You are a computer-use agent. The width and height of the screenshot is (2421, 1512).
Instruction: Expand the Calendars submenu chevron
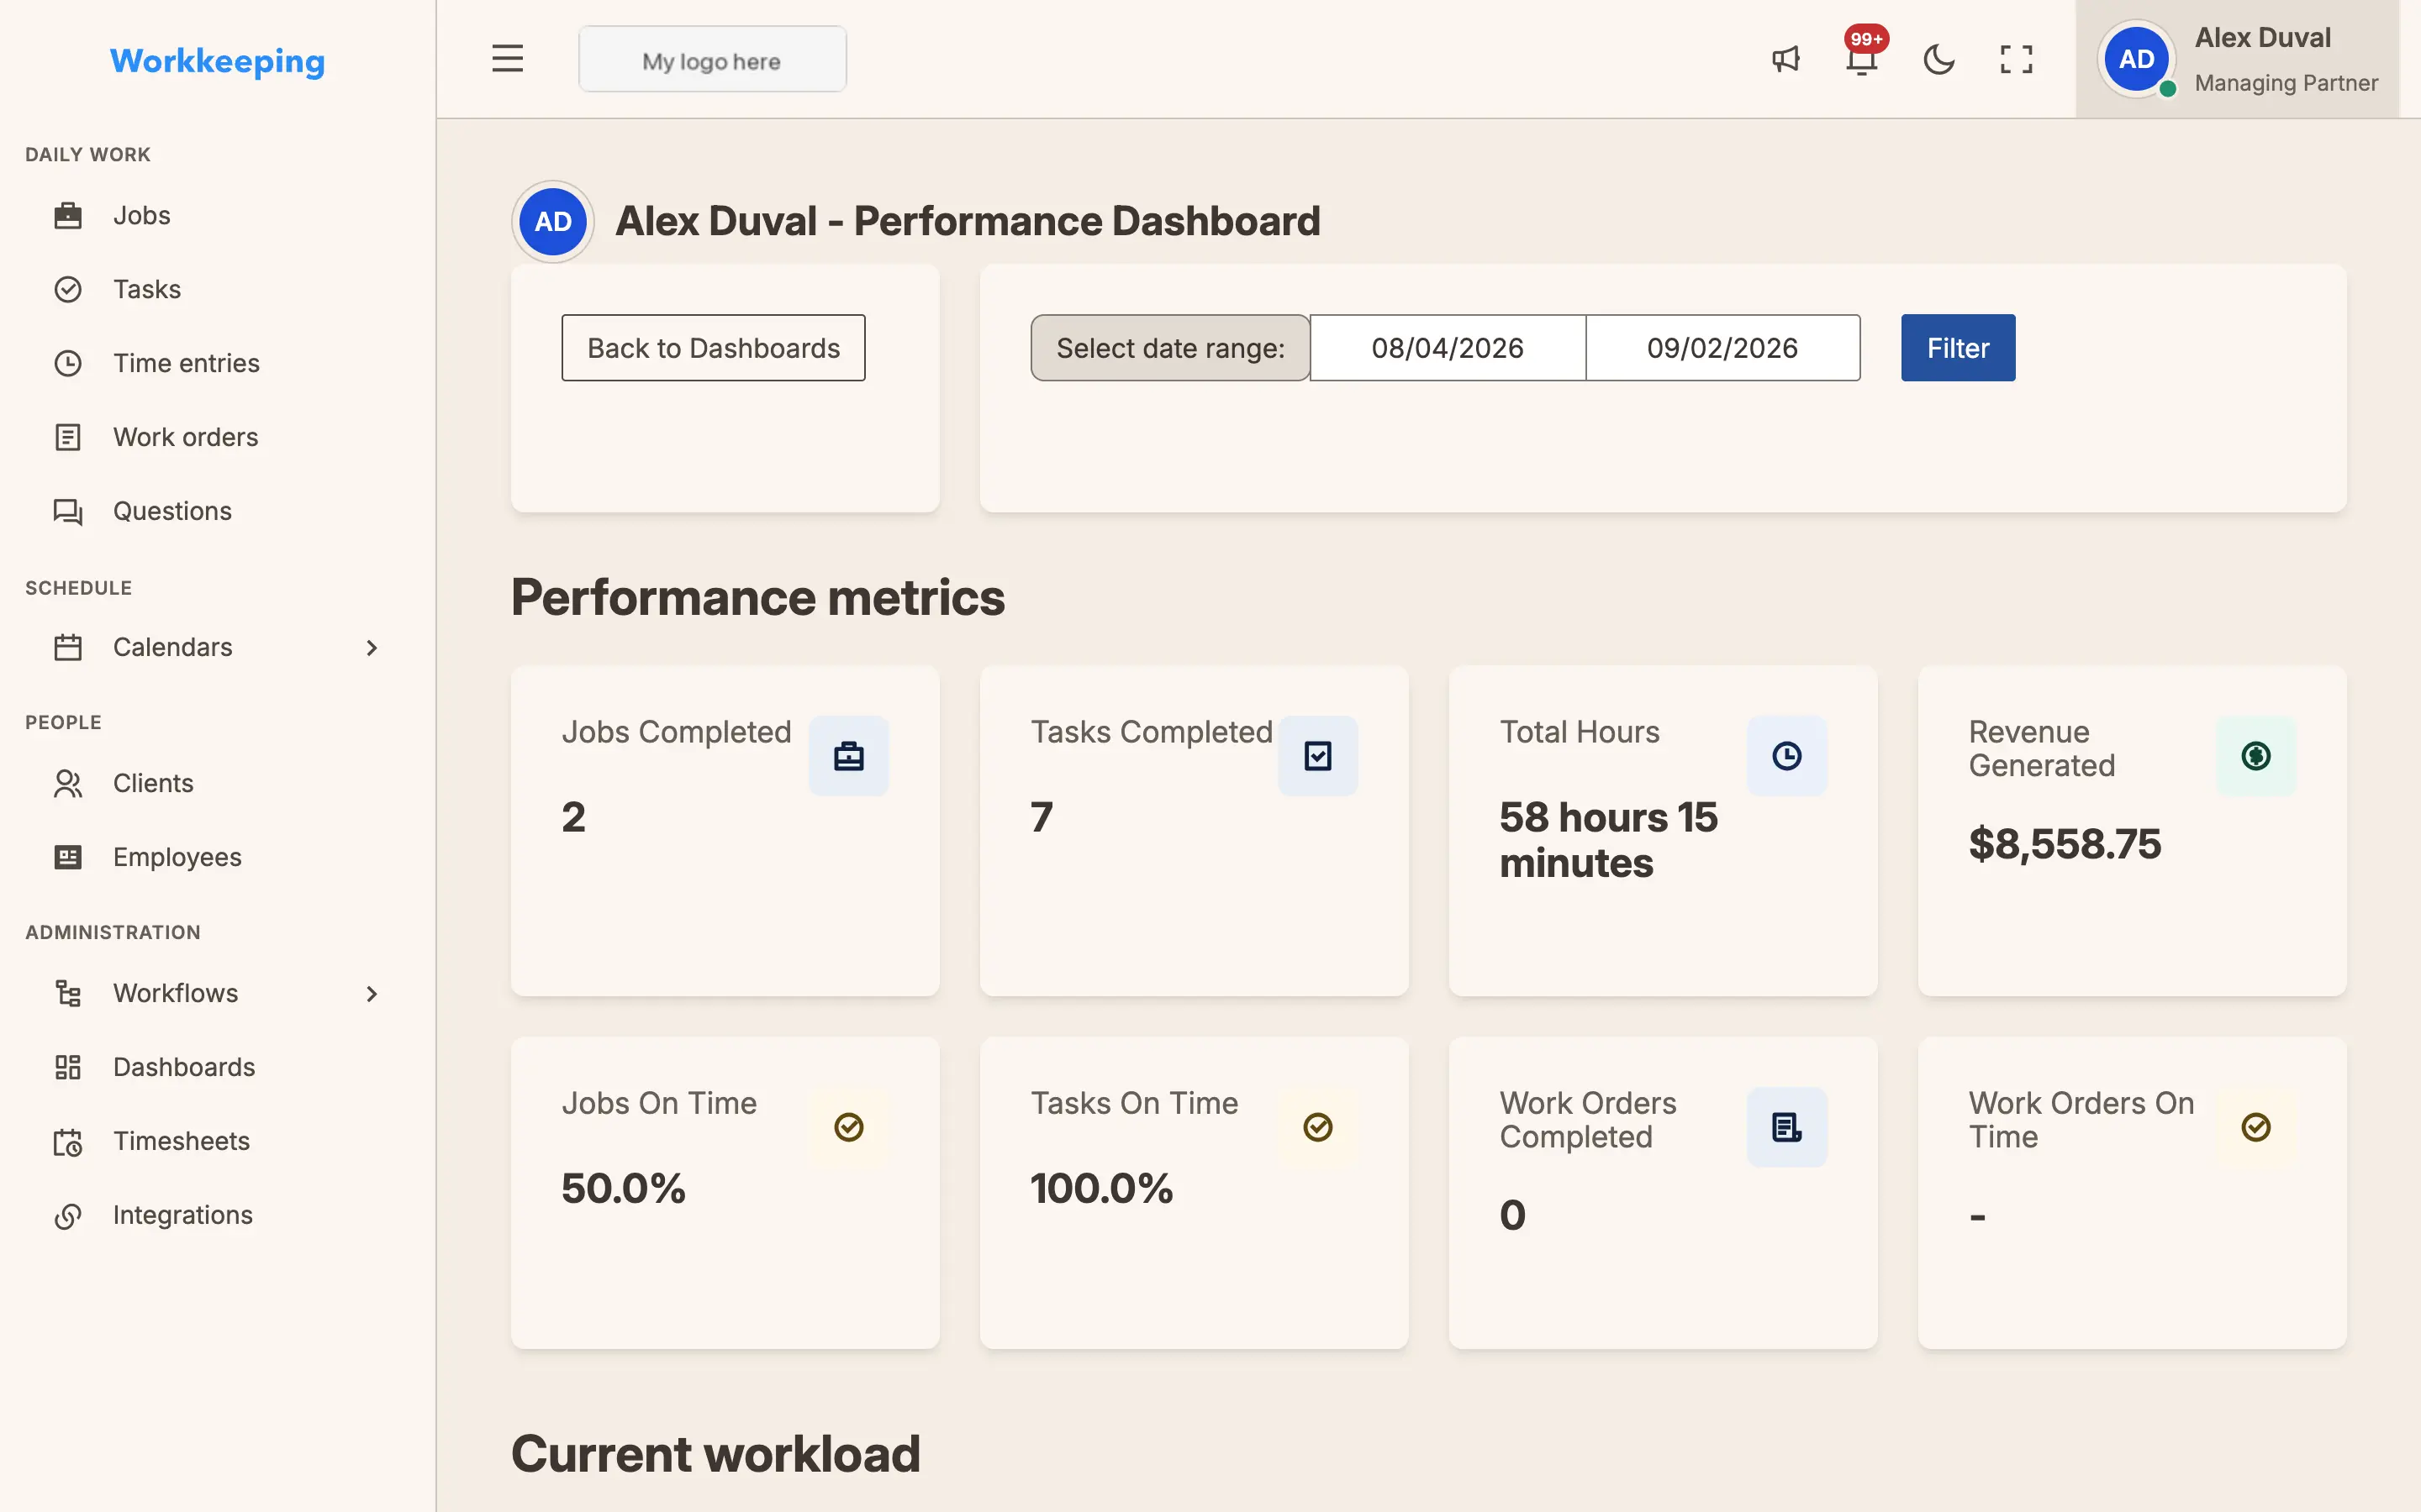(372, 648)
